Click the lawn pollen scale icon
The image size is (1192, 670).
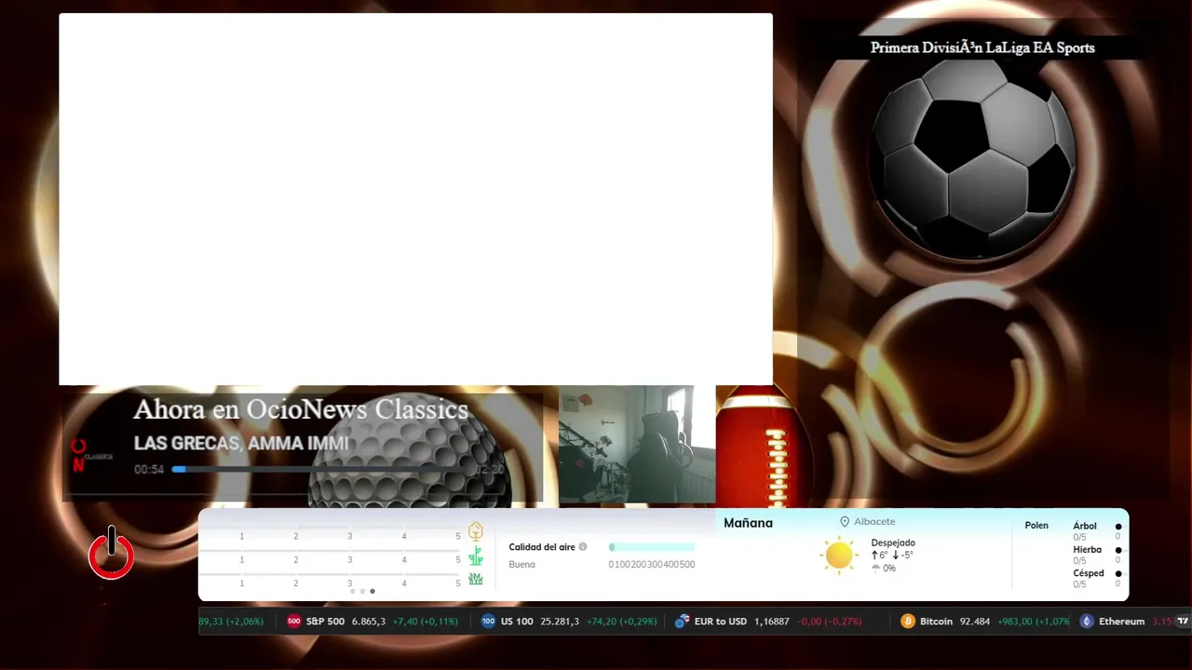click(476, 579)
